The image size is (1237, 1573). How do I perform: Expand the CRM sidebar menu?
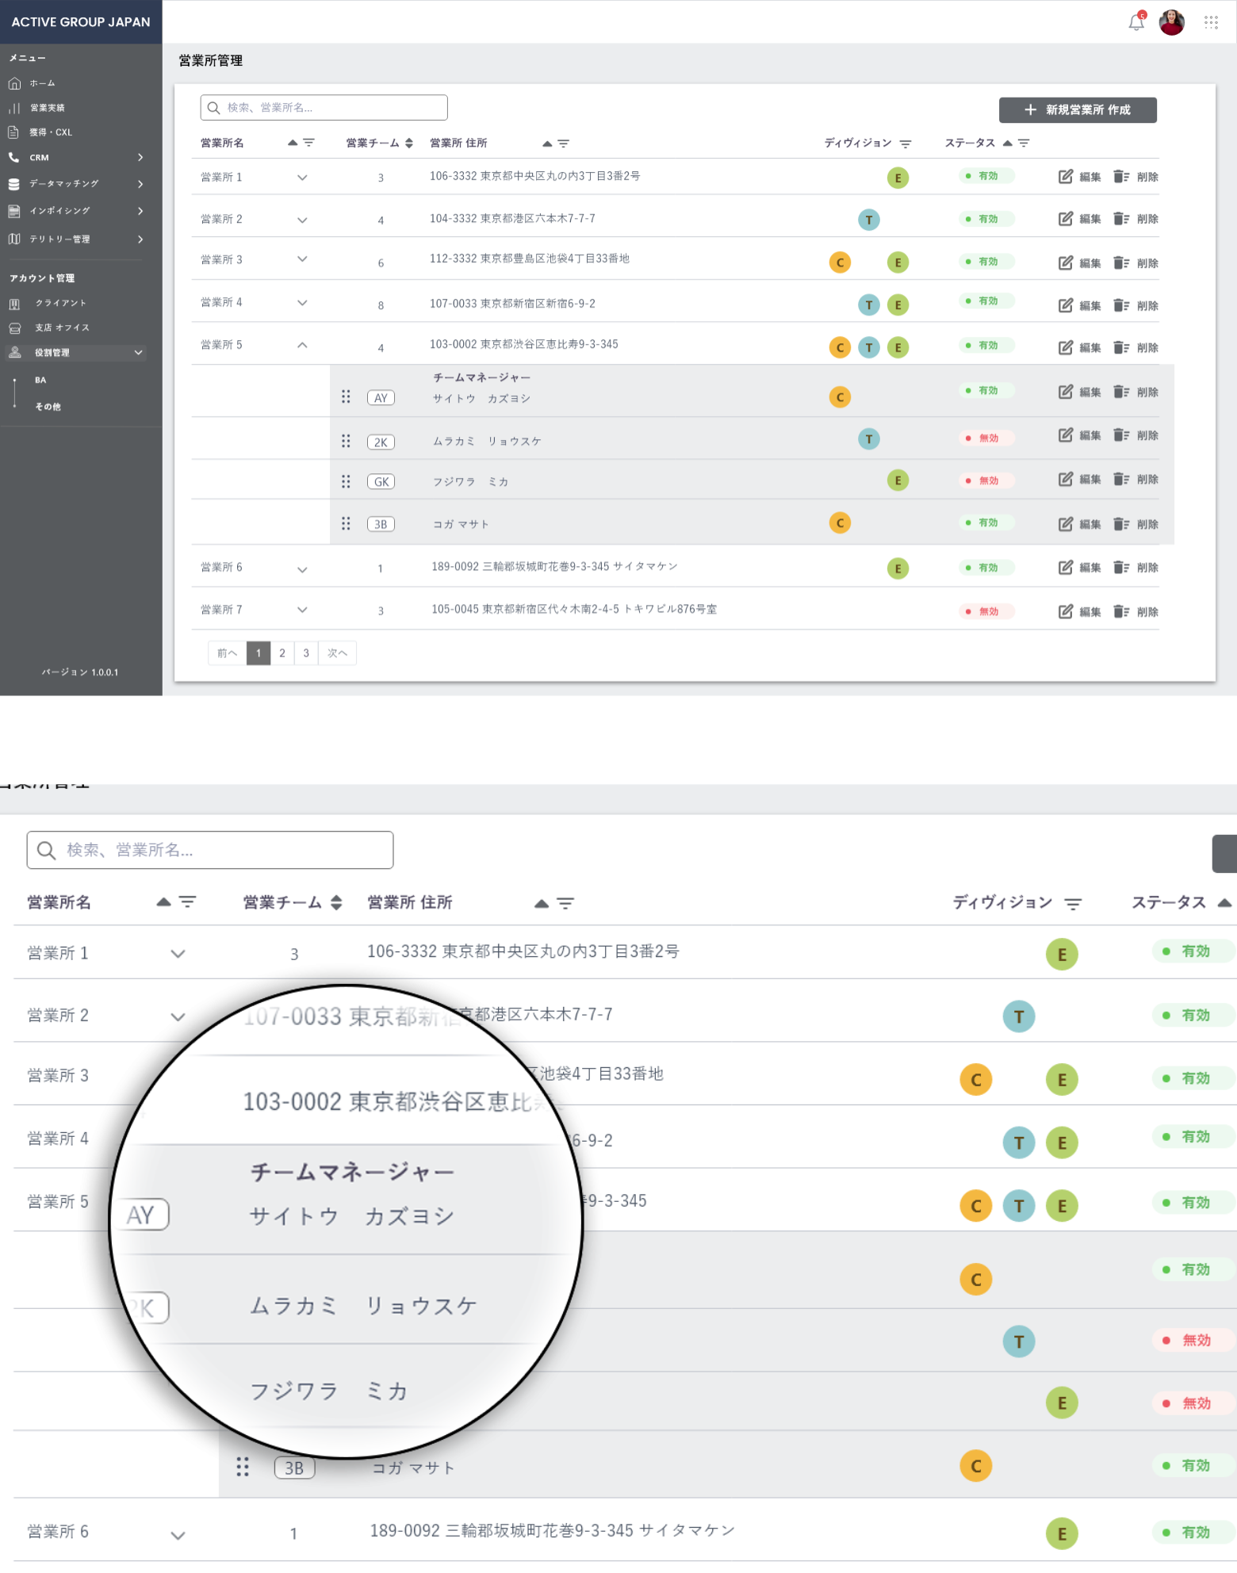tap(76, 158)
